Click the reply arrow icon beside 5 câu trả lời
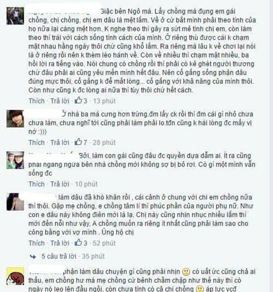 [33, 256]
